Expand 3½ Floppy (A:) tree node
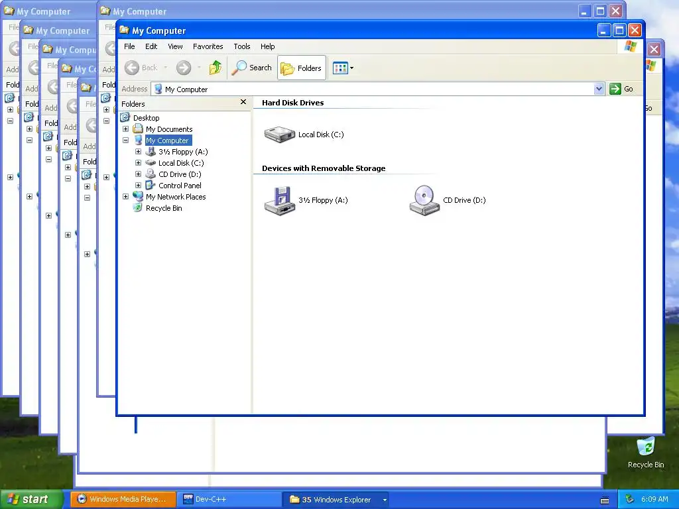The image size is (679, 509). (x=138, y=152)
